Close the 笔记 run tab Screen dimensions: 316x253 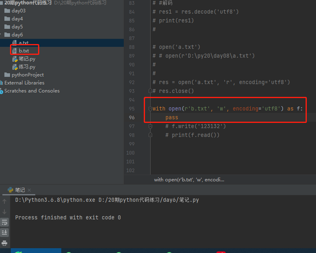(29, 190)
